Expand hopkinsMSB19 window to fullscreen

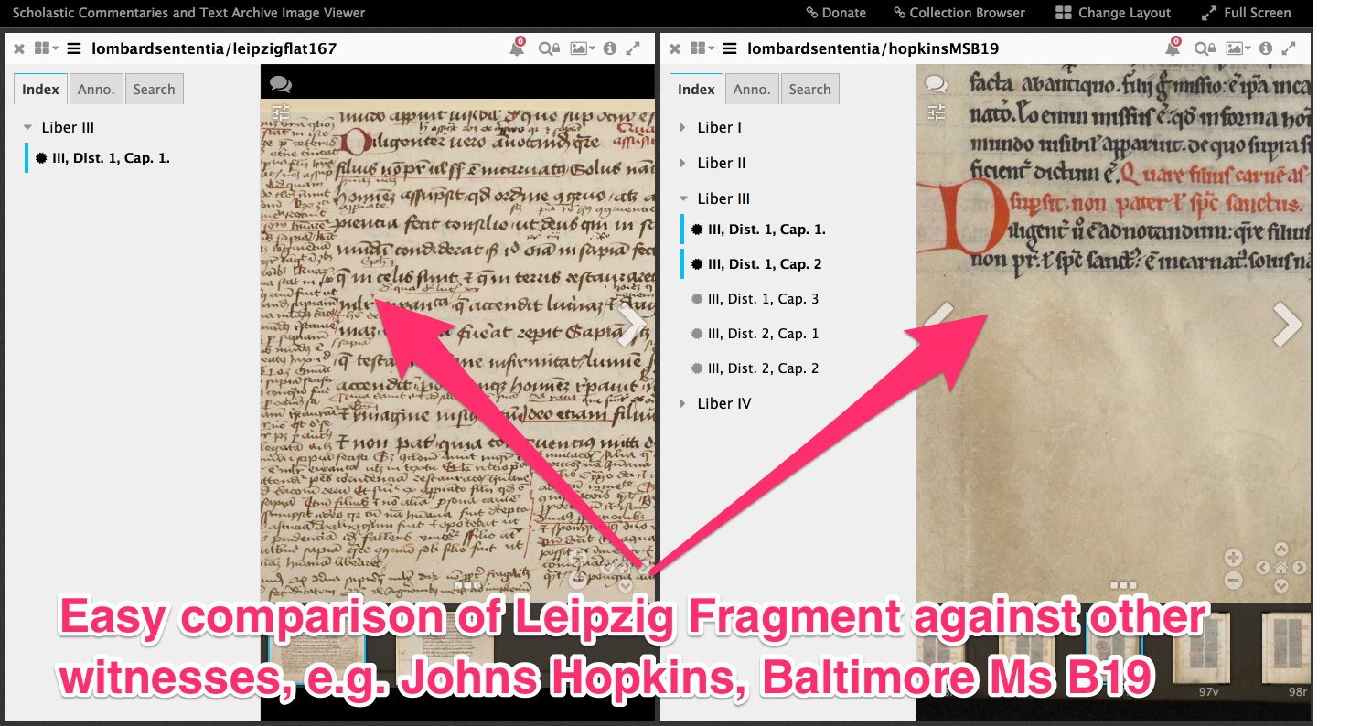(1289, 48)
